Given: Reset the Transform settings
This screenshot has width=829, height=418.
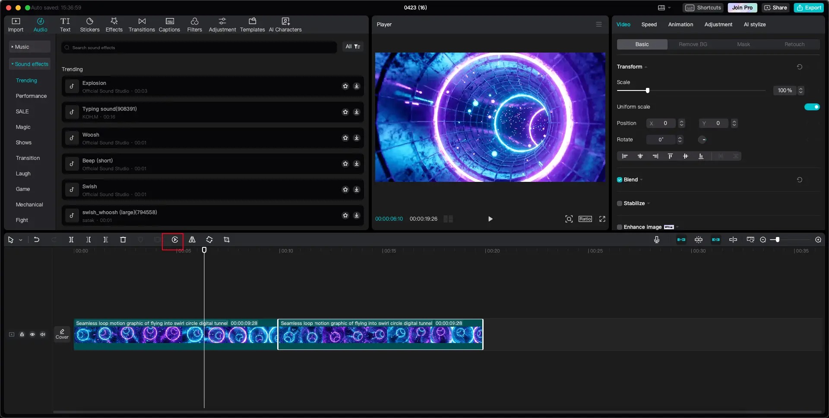Looking at the screenshot, I should pyautogui.click(x=800, y=67).
